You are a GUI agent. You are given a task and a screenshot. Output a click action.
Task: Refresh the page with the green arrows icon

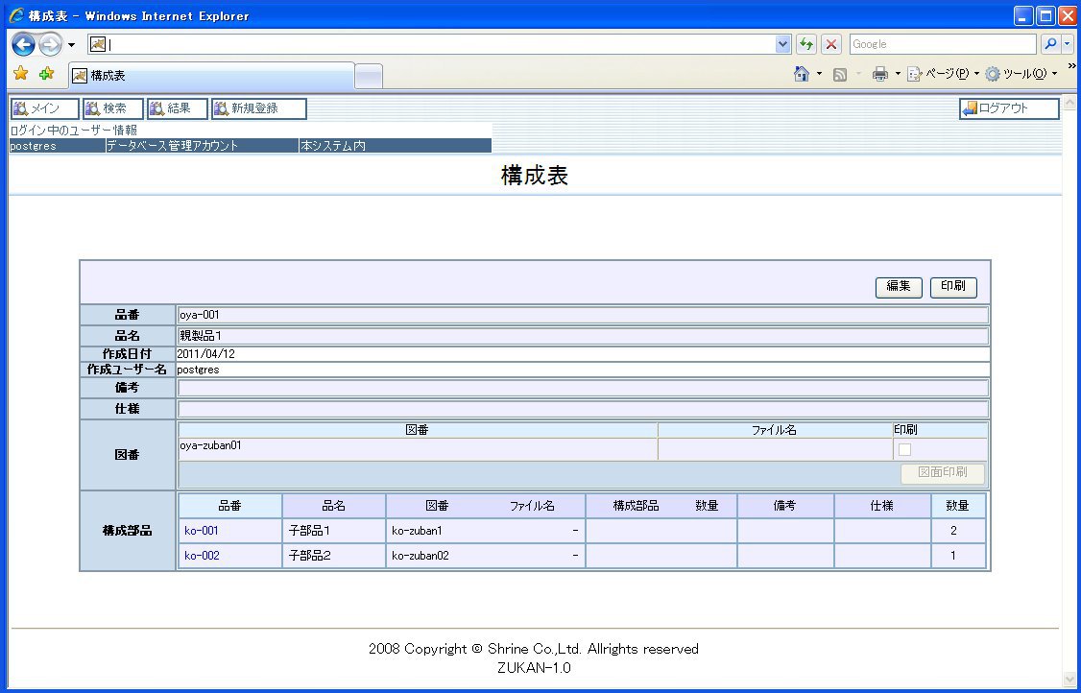pyautogui.click(x=805, y=45)
